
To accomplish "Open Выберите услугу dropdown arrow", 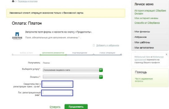I will point(101,70).
